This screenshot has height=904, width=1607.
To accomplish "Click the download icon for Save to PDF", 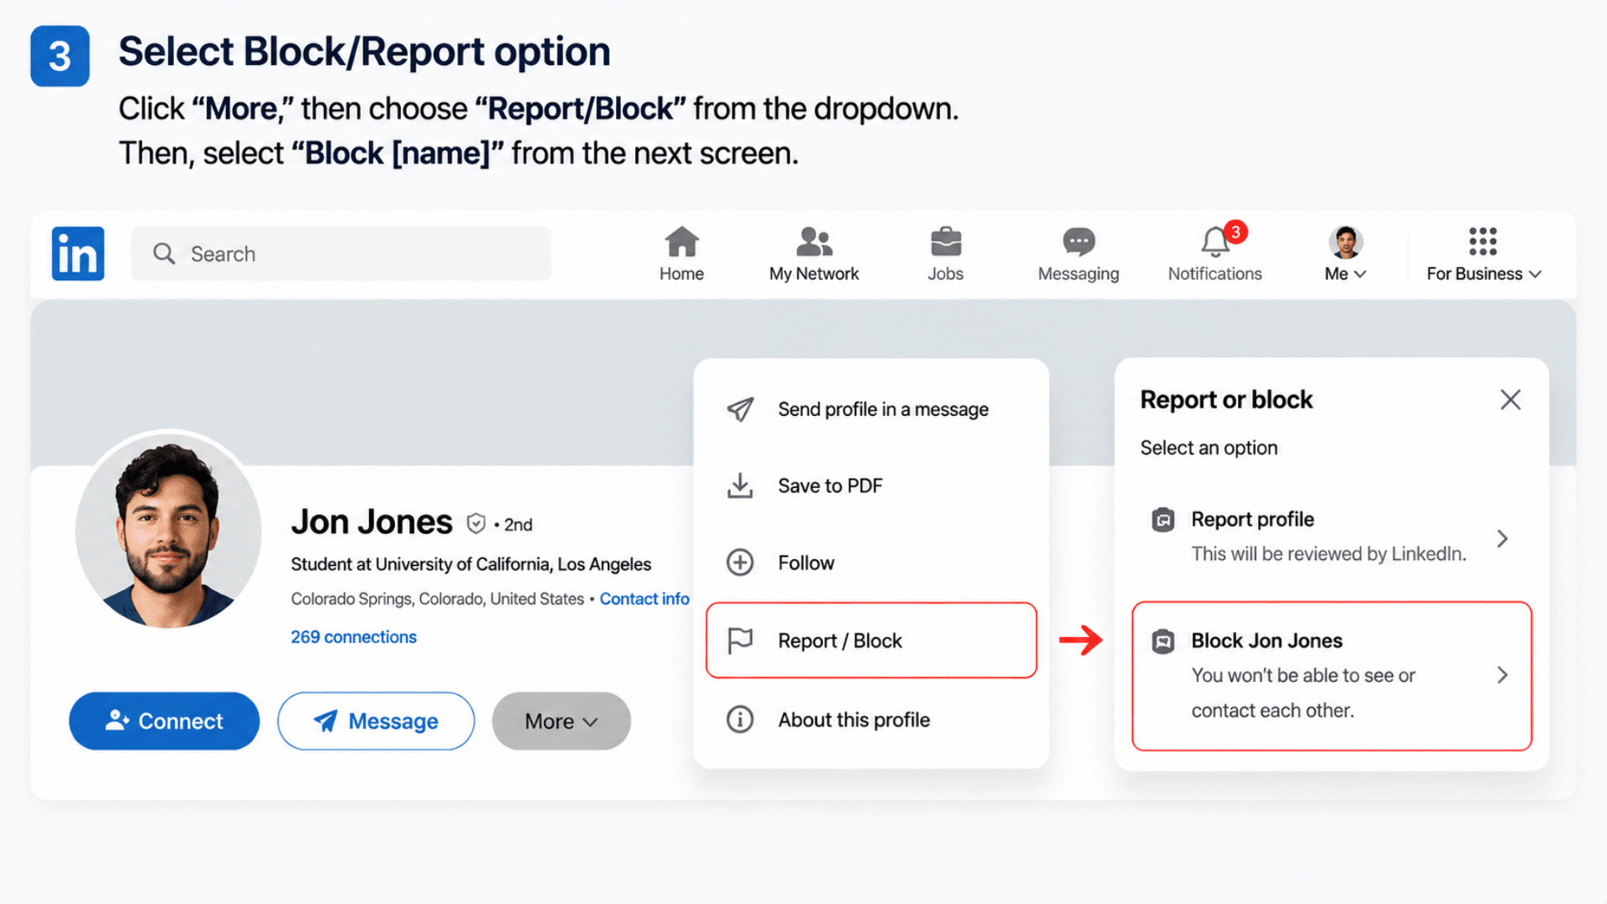I will click(740, 485).
